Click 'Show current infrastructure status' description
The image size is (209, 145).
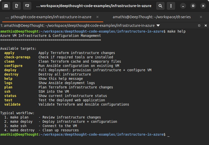click(x=73, y=96)
